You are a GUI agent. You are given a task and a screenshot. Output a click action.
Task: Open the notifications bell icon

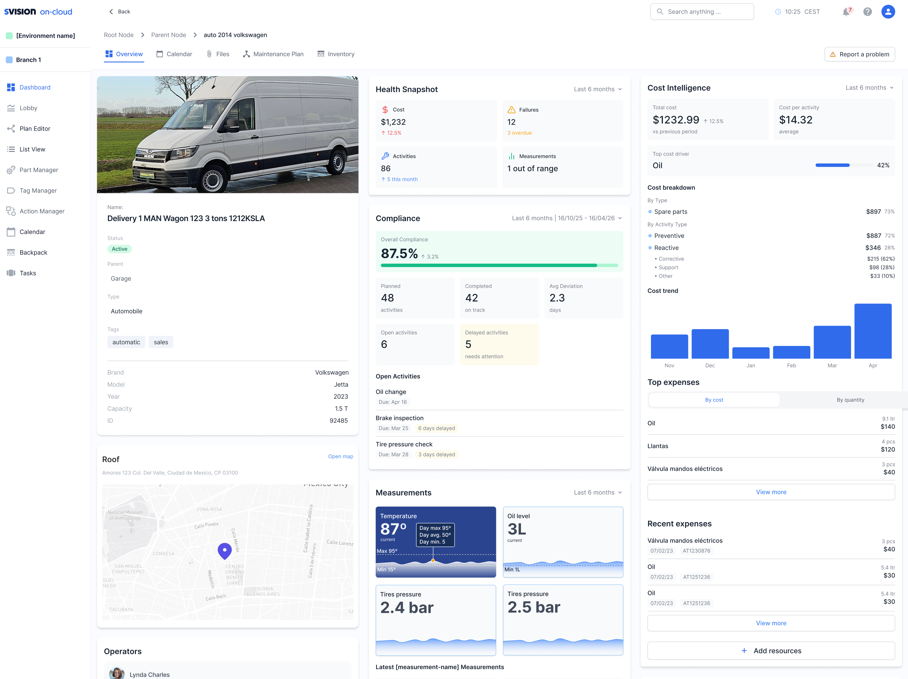point(846,12)
